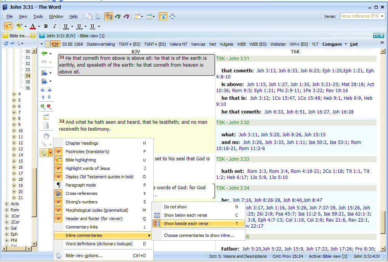Click the purple binoculars search icon
This screenshot has height=262, width=388.
pyautogui.click(x=127, y=16)
